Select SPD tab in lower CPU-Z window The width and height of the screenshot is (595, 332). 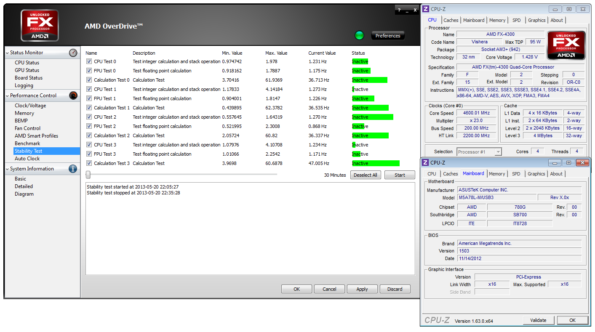pyautogui.click(x=516, y=174)
